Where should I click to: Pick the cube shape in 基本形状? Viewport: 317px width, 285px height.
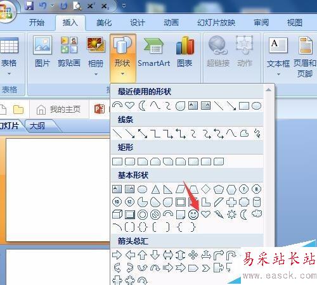coord(117,215)
